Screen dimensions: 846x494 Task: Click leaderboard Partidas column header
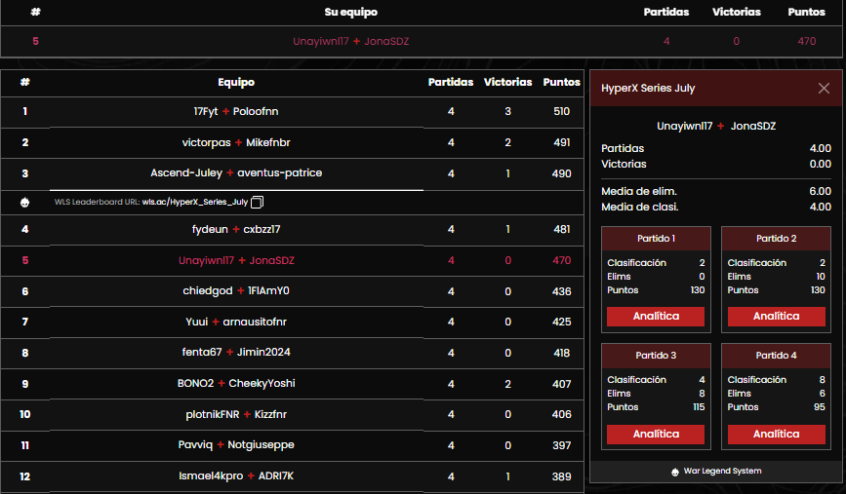click(x=451, y=83)
